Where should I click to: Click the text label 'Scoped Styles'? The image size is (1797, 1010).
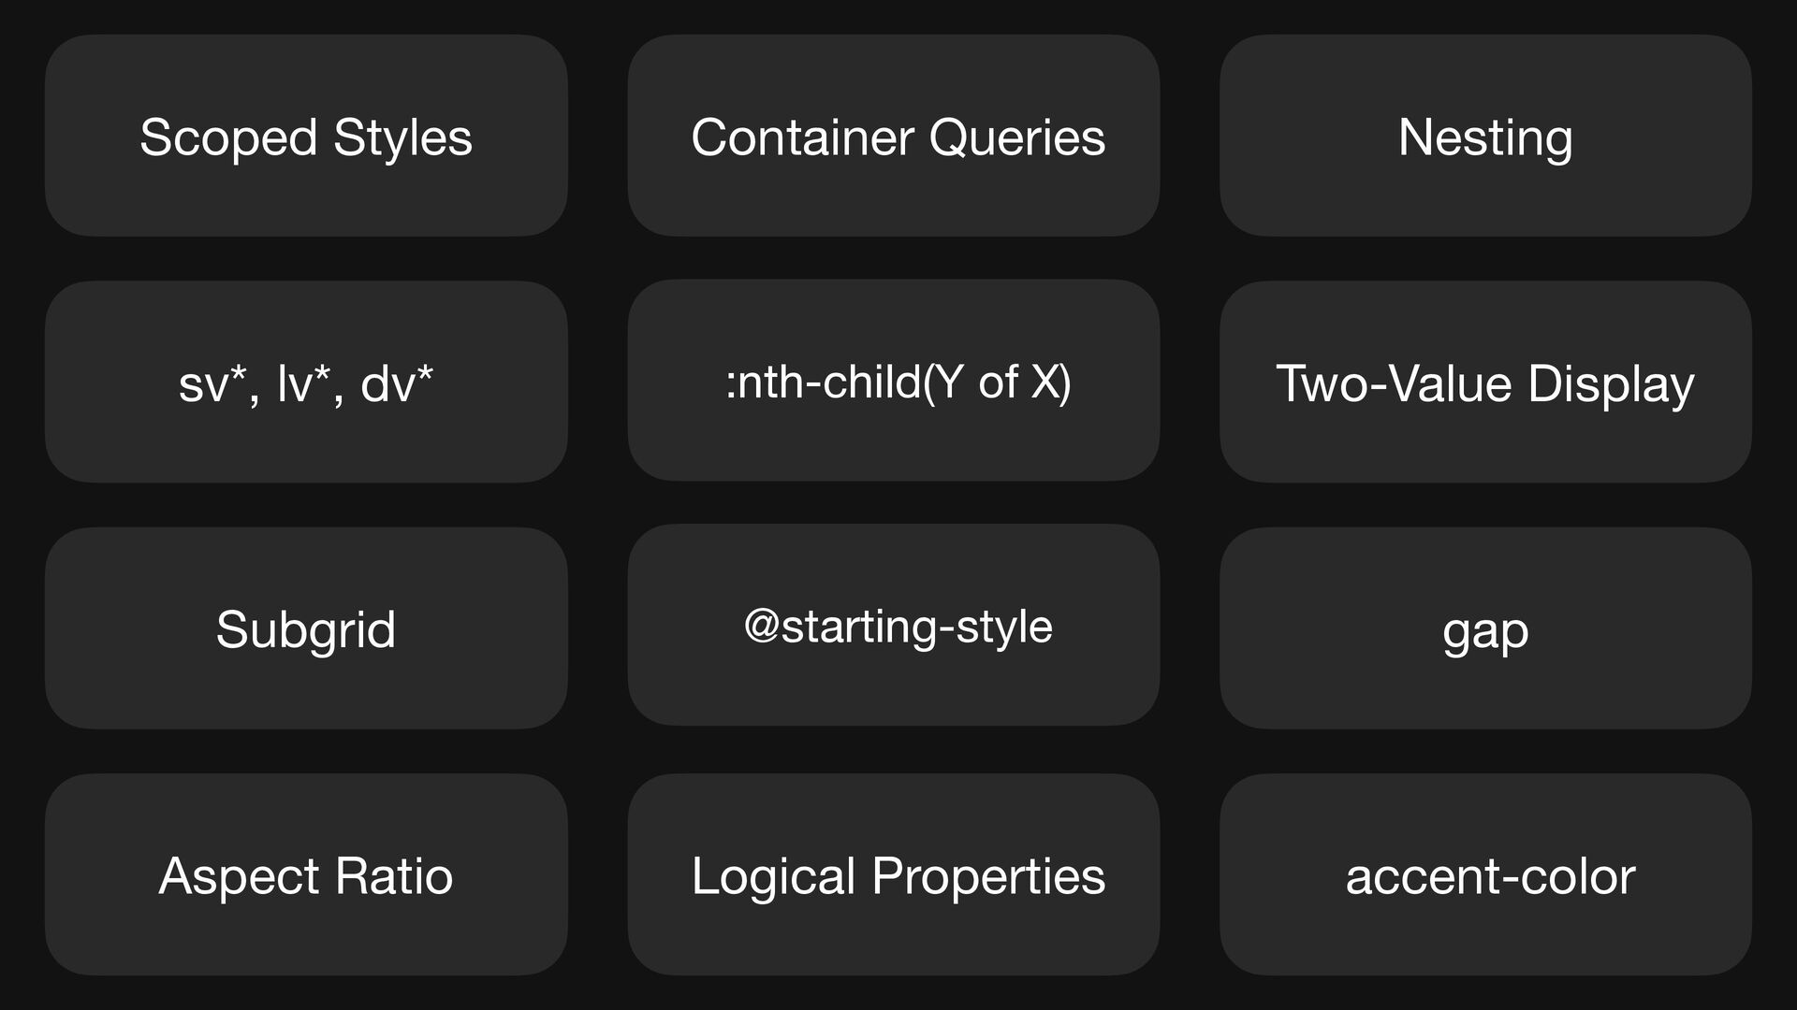[306, 138]
